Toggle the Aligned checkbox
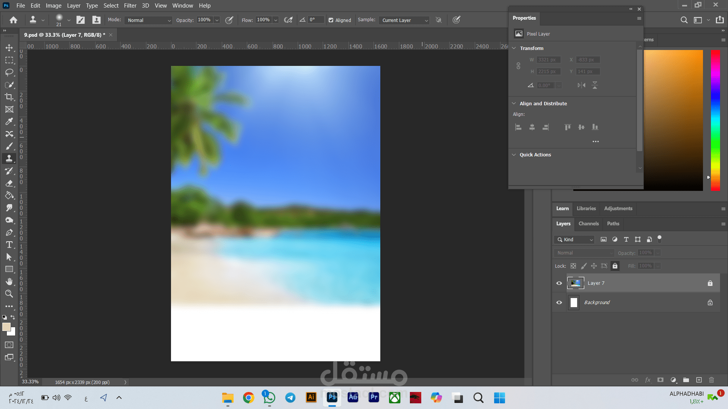 point(331,20)
